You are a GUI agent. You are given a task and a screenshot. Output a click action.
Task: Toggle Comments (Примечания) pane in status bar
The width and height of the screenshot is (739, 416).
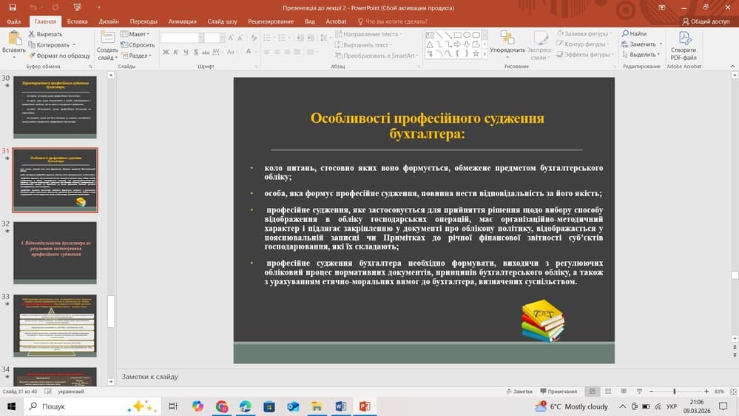[558, 391]
